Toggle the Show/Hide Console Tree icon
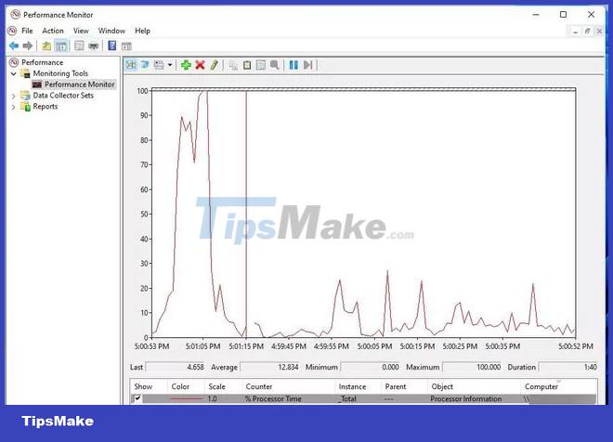 [x=61, y=46]
